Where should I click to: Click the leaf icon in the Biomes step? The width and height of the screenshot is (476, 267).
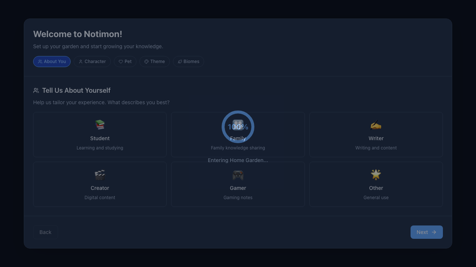(180, 62)
